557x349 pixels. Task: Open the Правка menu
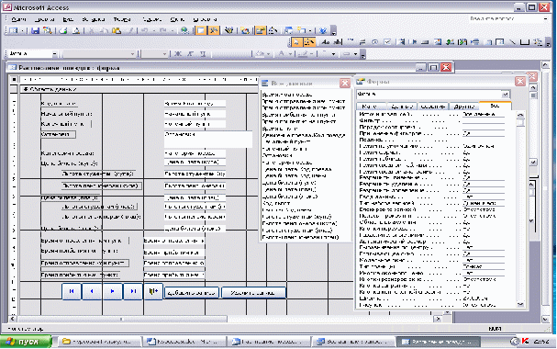[x=44, y=19]
